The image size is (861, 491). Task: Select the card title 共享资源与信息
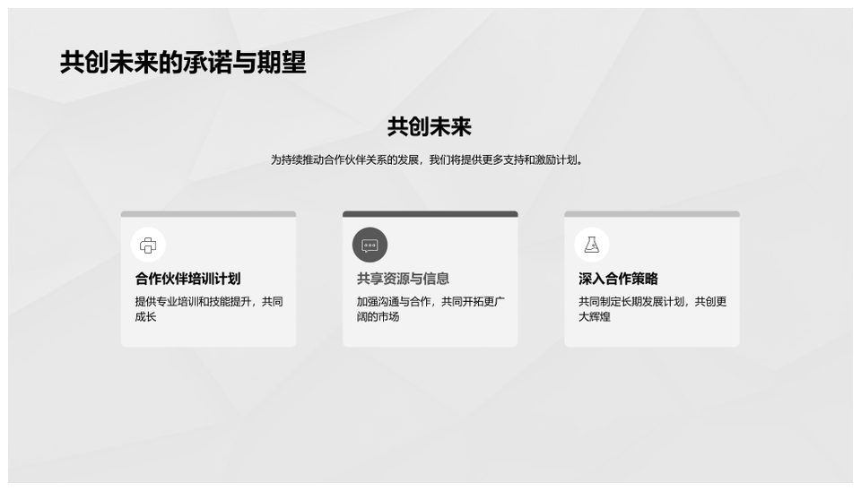[x=403, y=279]
